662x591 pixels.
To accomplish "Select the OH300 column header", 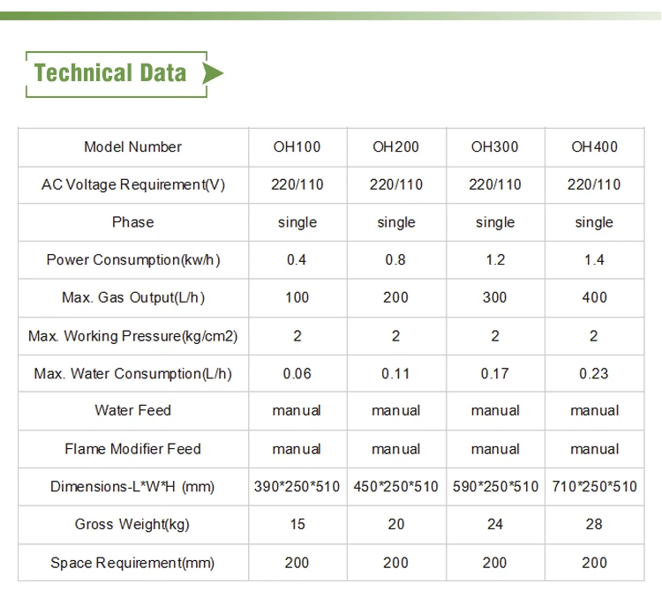I will [x=495, y=147].
